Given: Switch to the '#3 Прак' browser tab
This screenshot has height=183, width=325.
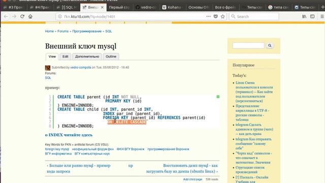Looking at the screenshot, I should 14,7.
